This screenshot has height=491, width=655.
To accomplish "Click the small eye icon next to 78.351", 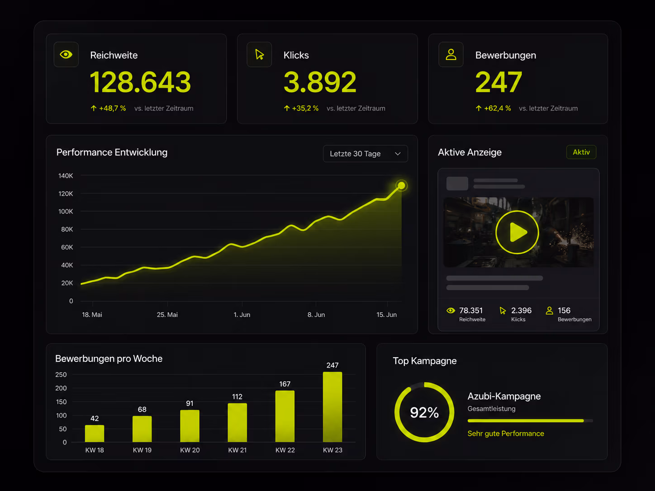I will point(451,311).
